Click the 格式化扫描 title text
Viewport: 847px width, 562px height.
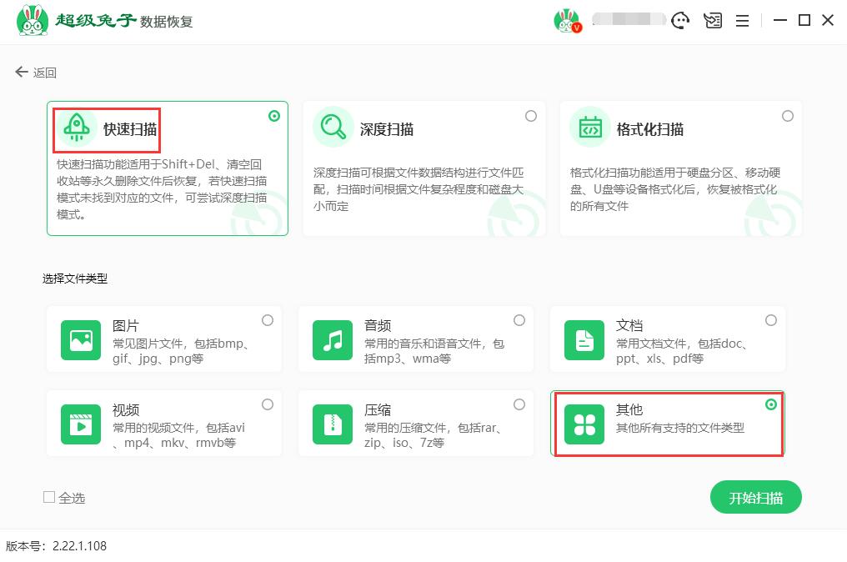[x=650, y=129]
